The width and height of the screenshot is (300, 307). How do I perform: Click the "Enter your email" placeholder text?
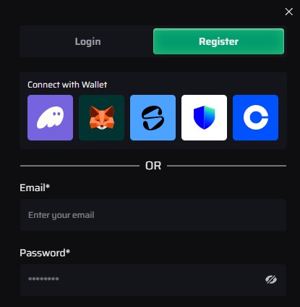61,215
